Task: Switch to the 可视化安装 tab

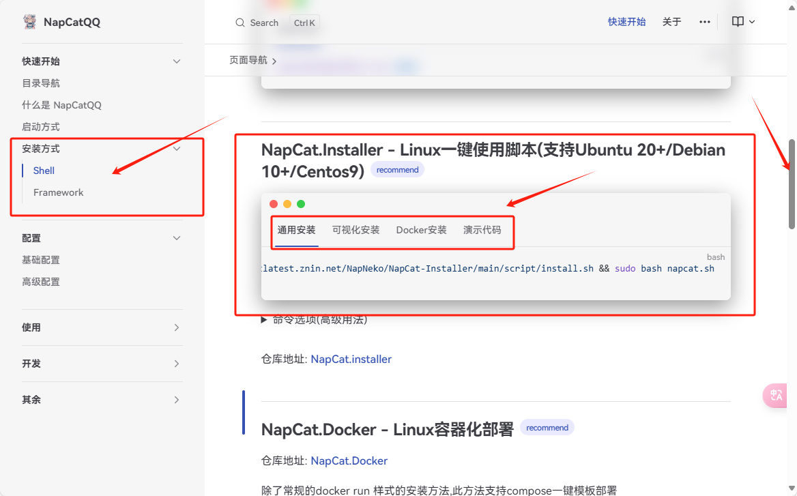Action: (356, 230)
